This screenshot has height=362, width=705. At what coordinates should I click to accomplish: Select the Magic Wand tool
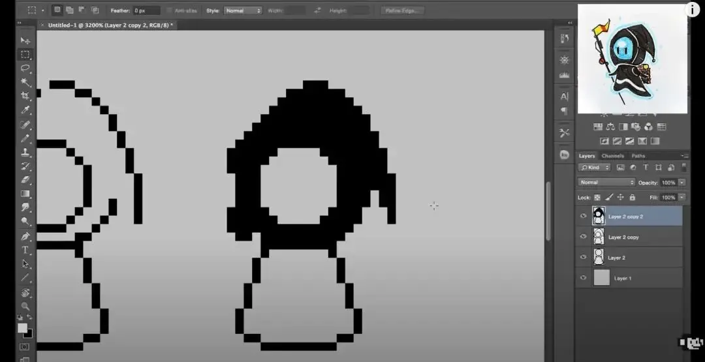point(25,82)
